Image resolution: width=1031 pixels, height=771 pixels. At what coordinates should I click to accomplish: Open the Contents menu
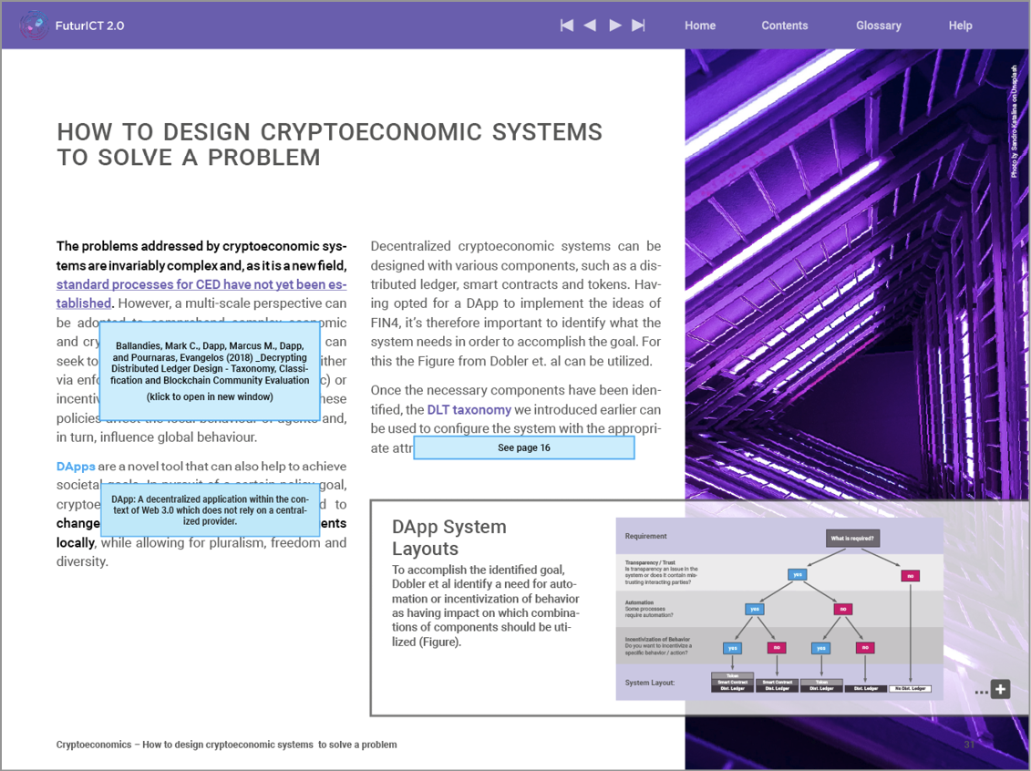click(785, 26)
